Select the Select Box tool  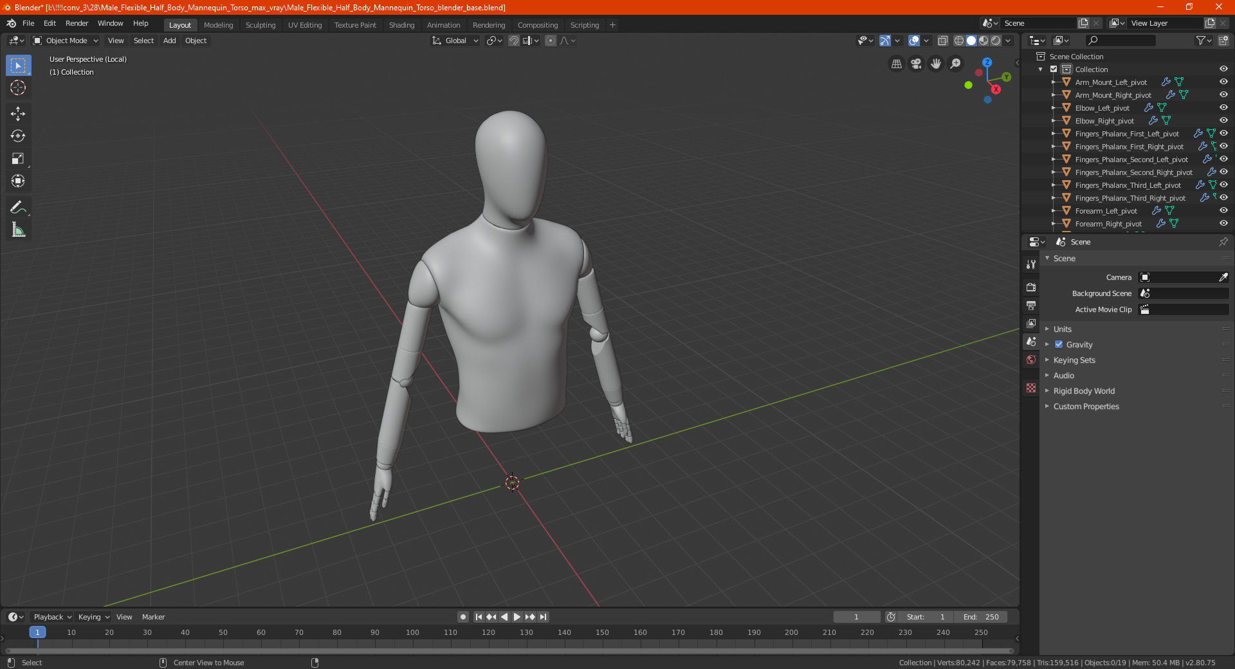(18, 66)
